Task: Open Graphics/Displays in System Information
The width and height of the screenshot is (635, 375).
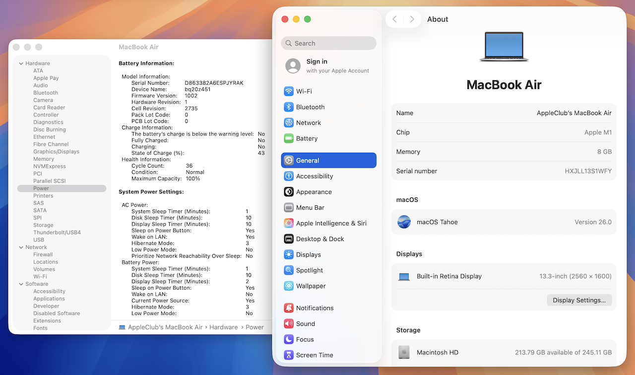Action: (x=56, y=152)
